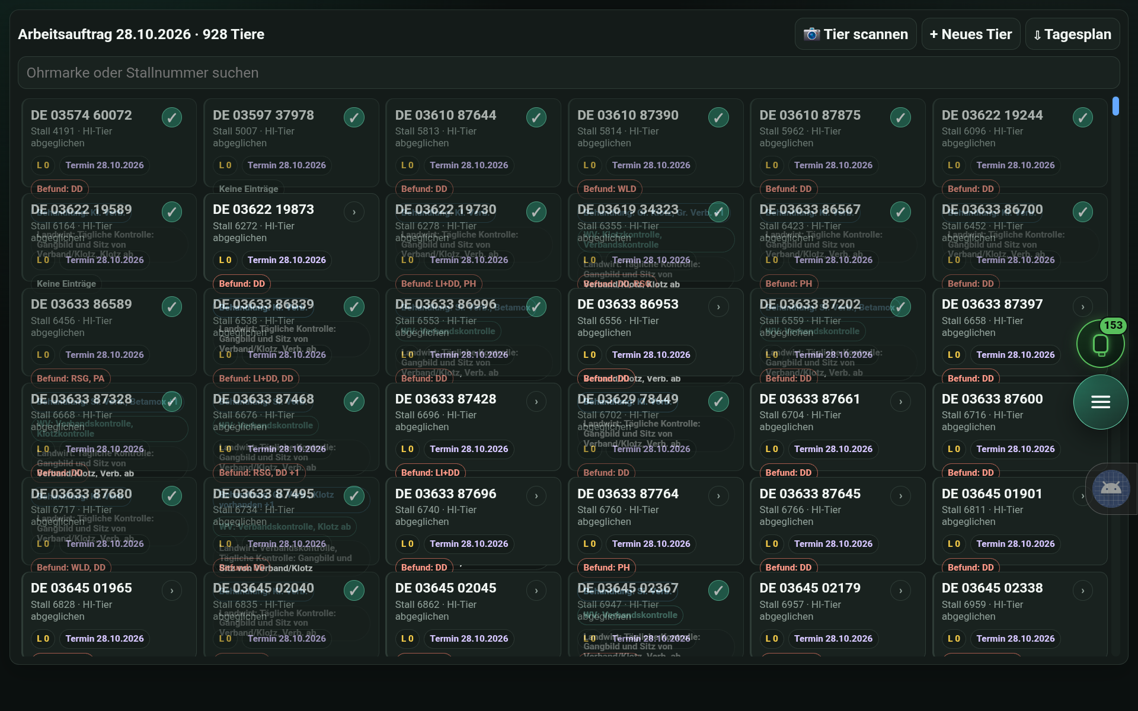The height and width of the screenshot is (711, 1138).
Task: Open chevron on card DE 03645 01965
Action: 172,591
